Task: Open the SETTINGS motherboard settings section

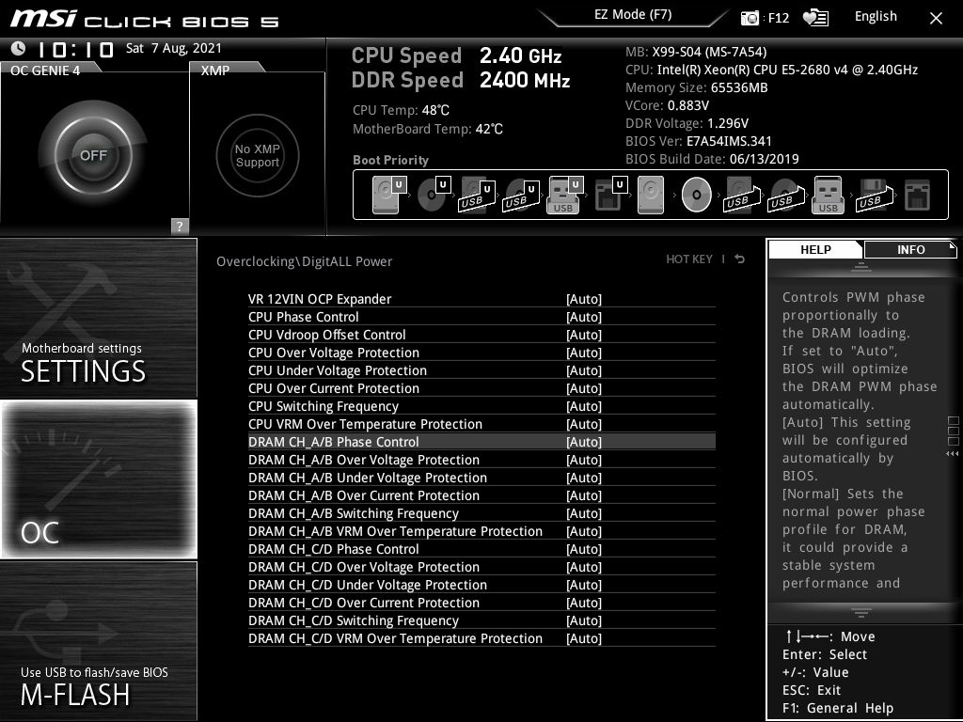Action: coord(98,318)
